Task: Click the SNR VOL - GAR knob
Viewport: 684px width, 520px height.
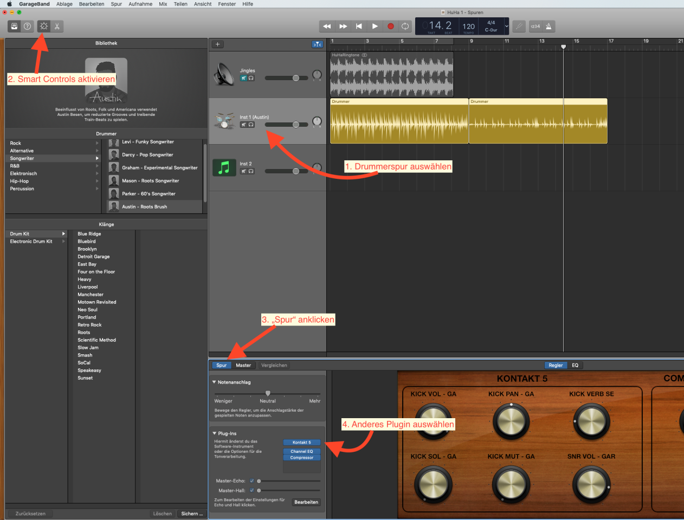Action: (x=591, y=484)
